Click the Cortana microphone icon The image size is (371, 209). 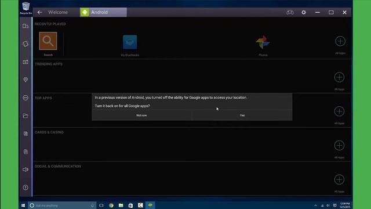pos(92,206)
